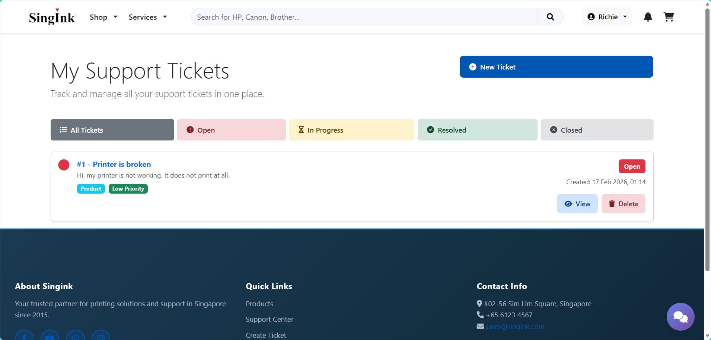Open the Support Center footer link

(x=270, y=319)
